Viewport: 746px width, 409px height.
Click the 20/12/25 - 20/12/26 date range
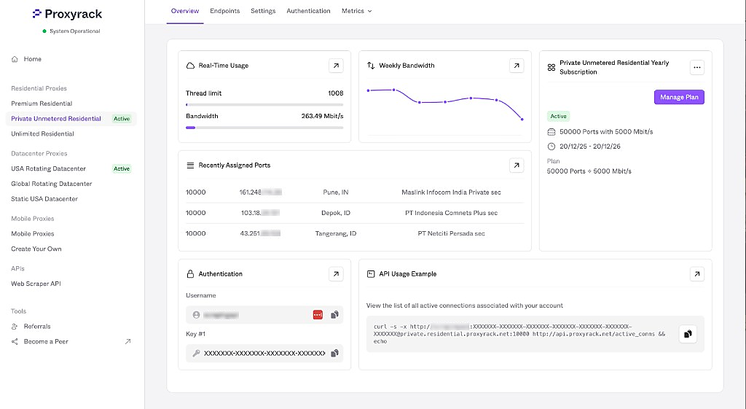(590, 146)
